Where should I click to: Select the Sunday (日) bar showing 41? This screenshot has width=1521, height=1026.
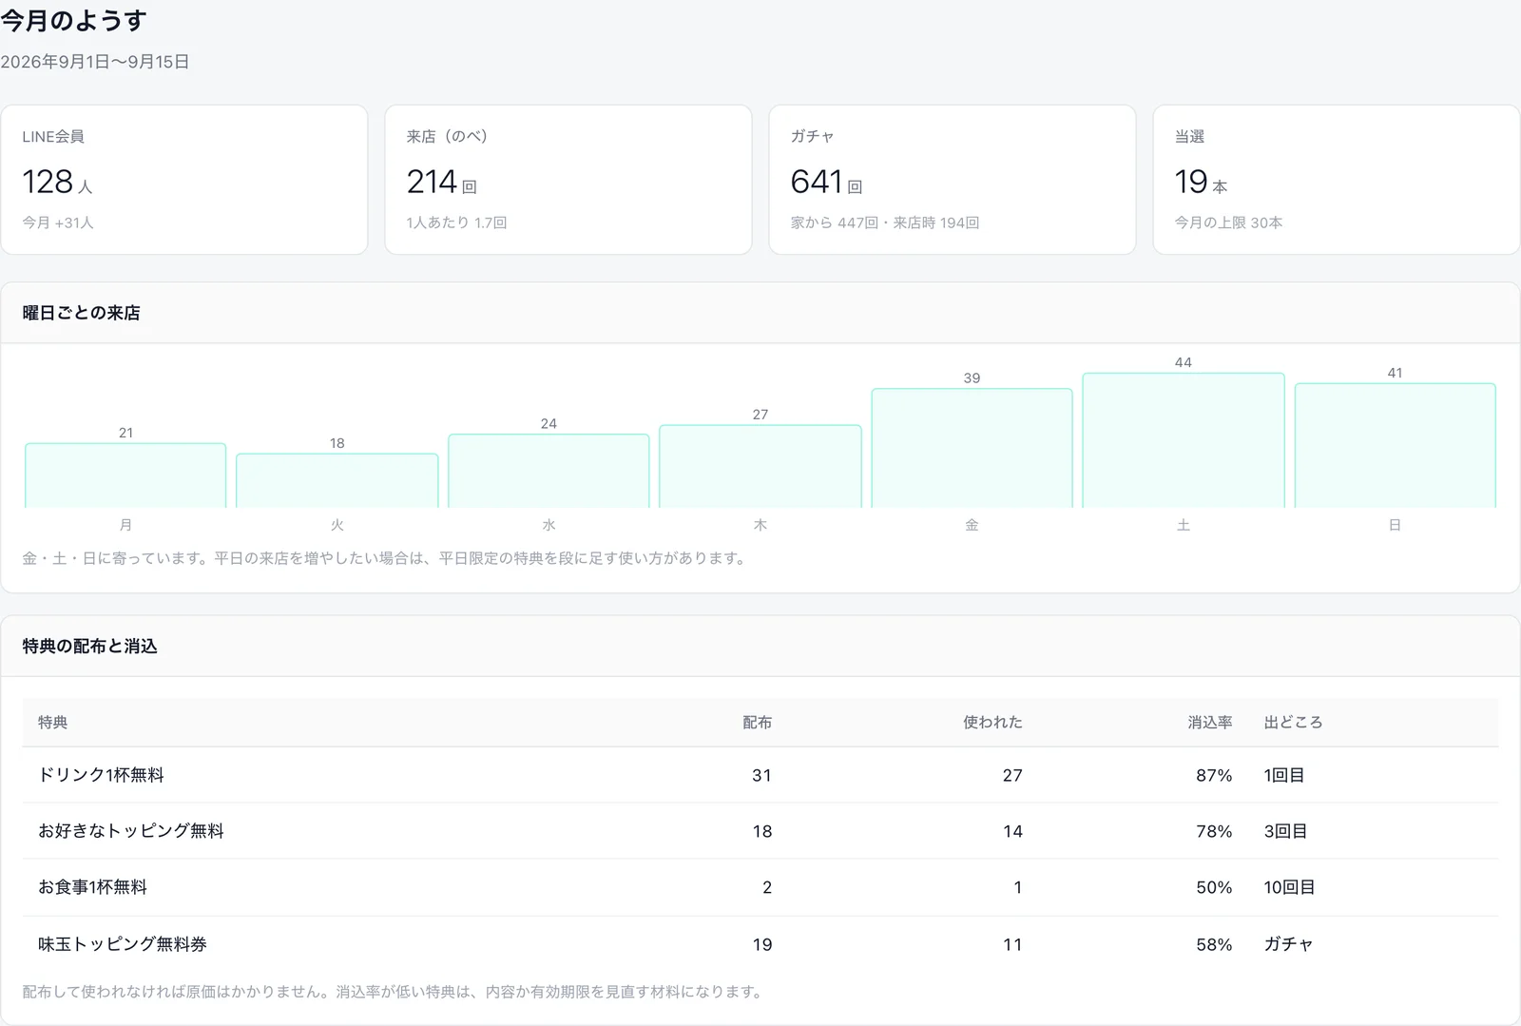point(1395,445)
